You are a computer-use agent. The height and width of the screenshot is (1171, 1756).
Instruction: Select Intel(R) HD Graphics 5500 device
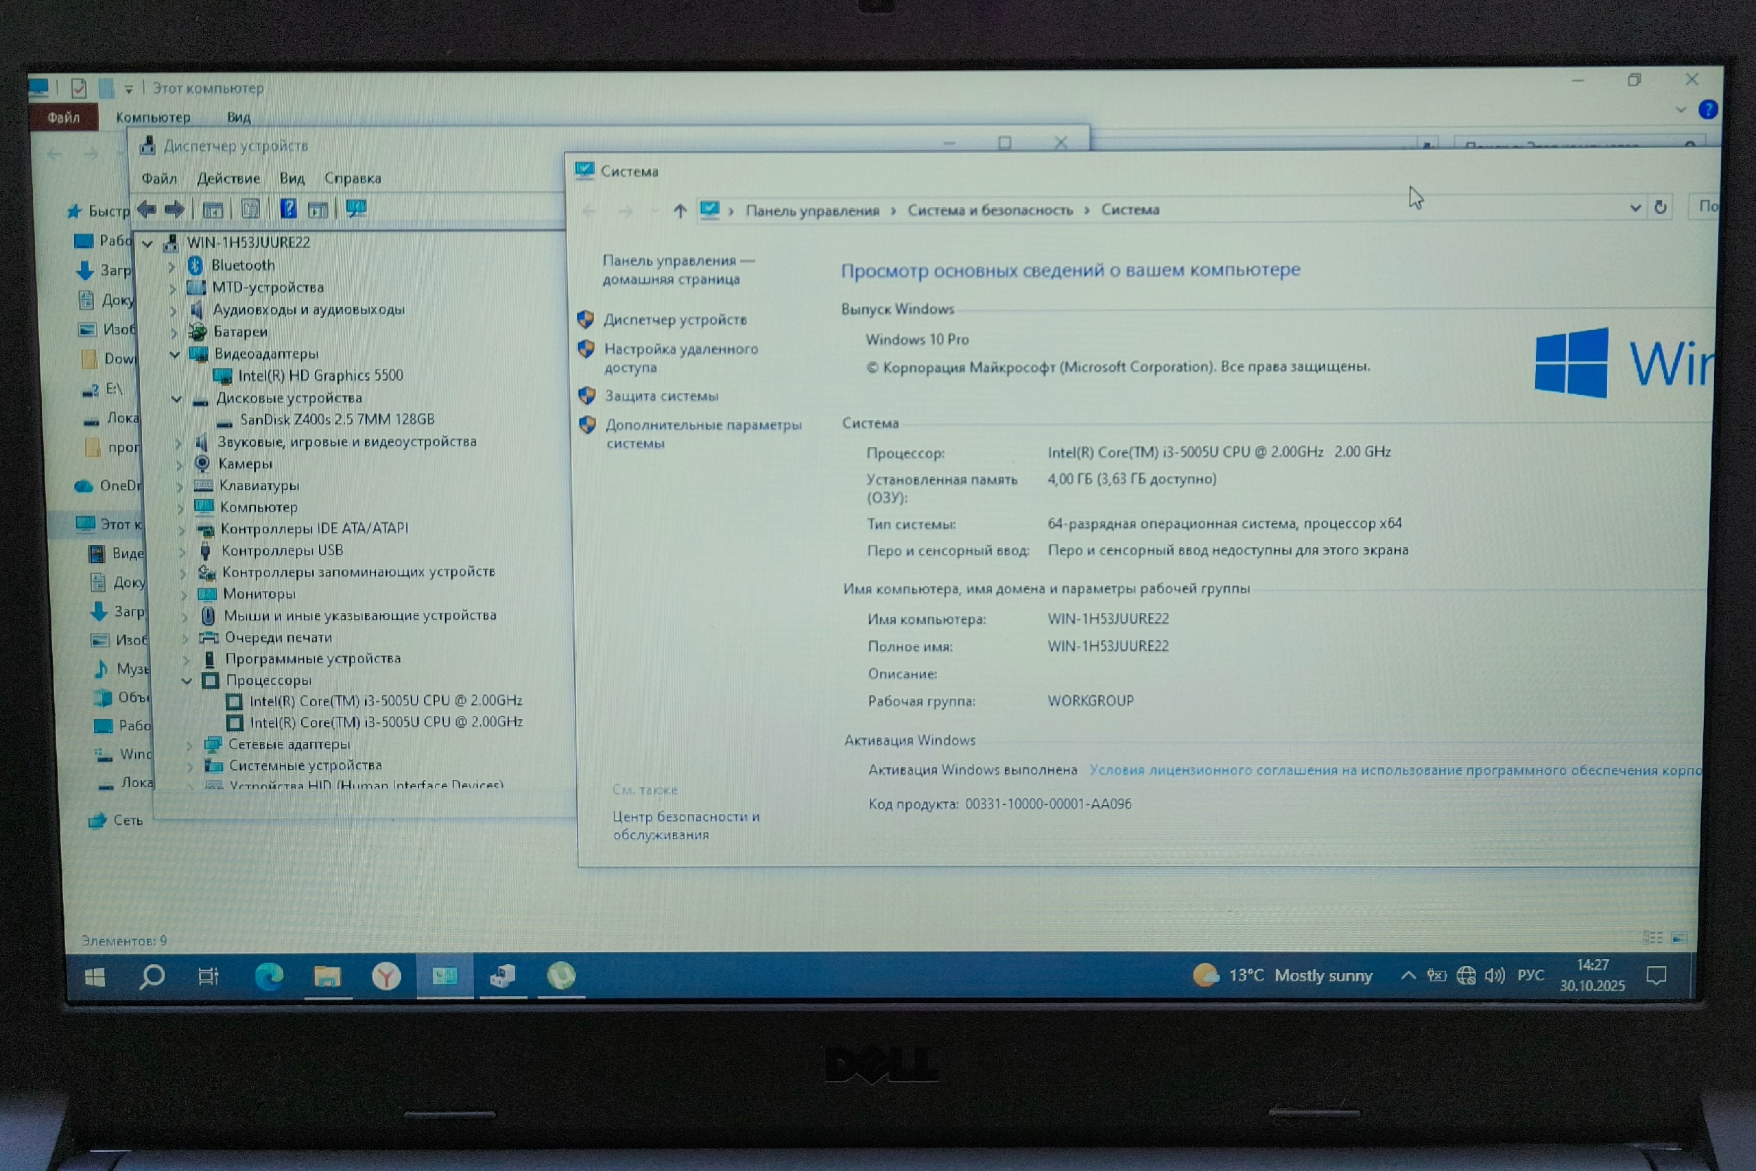pyautogui.click(x=320, y=376)
